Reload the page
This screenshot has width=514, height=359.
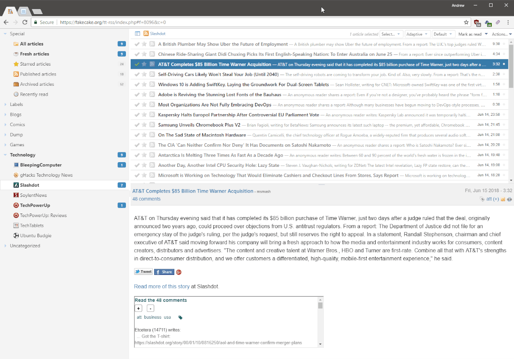[25, 22]
